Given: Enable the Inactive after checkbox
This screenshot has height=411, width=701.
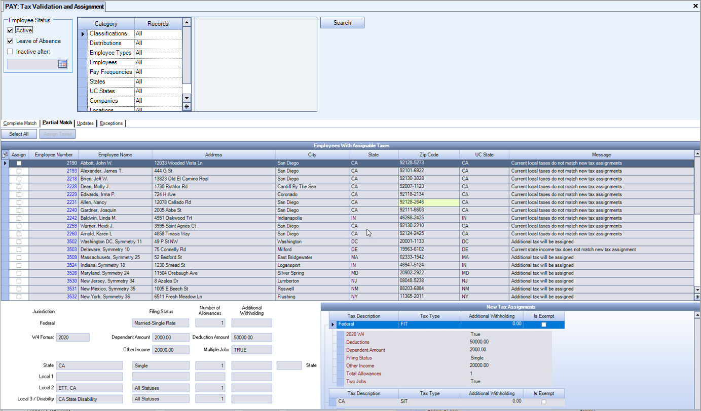Looking at the screenshot, I should 10,51.
